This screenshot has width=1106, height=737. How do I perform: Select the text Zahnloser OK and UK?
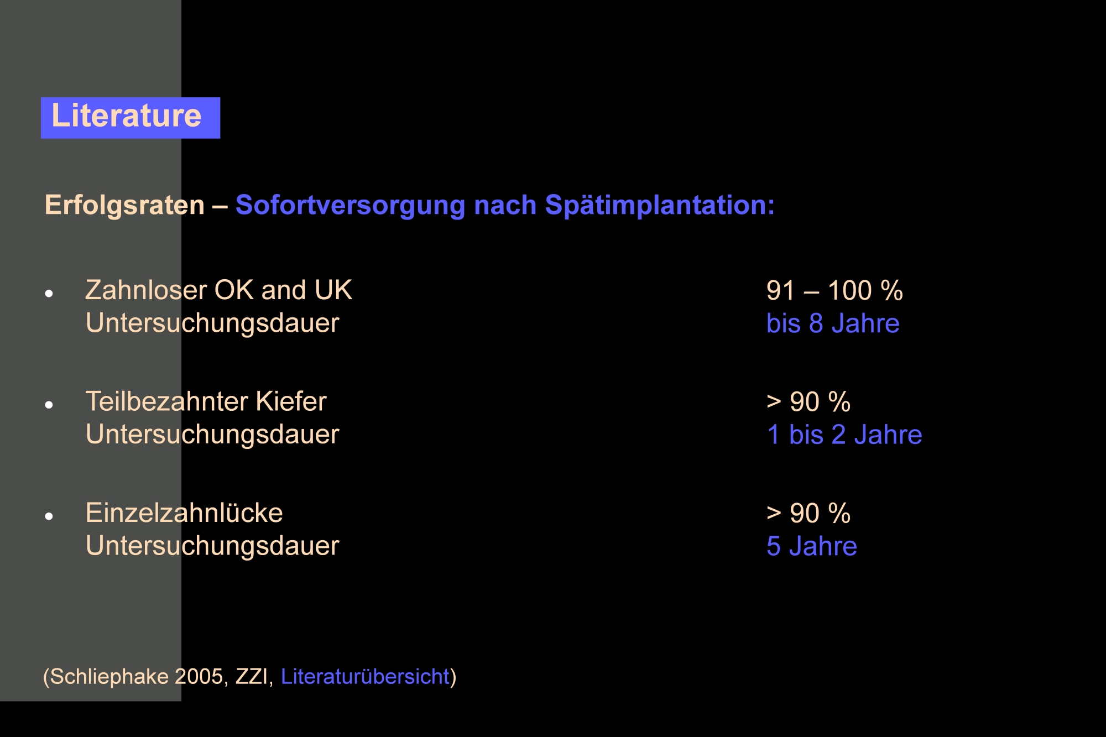tap(218, 290)
